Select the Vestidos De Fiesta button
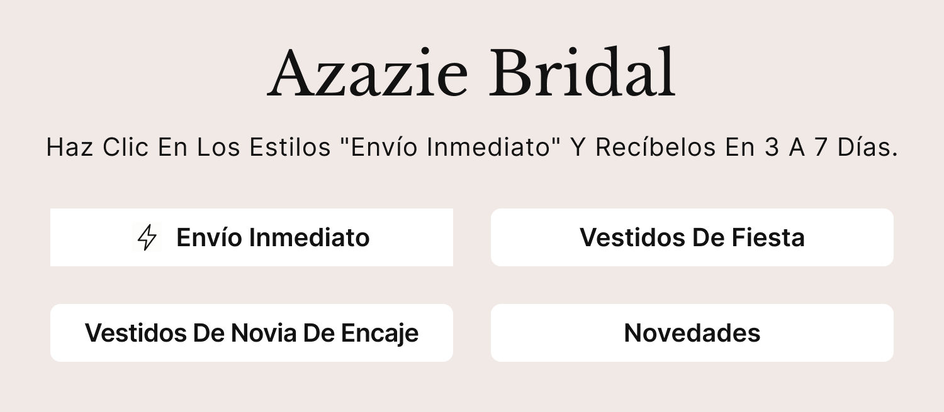Screen dimensions: 944x412 click(x=692, y=237)
